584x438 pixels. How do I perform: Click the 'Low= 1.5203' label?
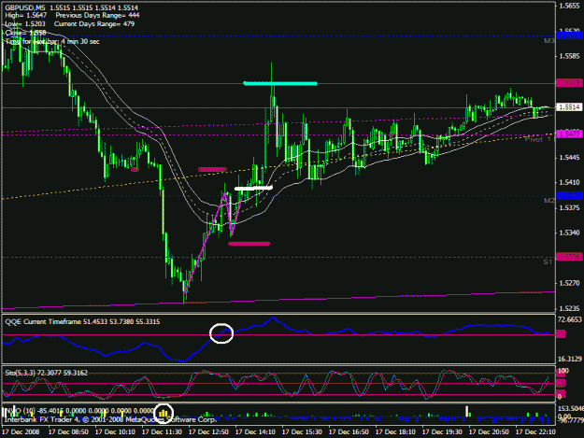25,24
